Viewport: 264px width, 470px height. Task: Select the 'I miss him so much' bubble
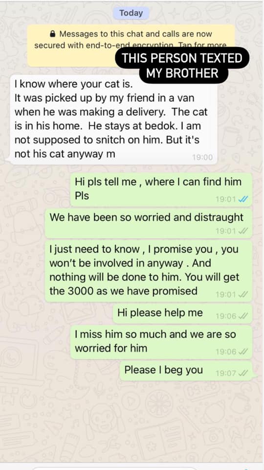tap(161, 342)
